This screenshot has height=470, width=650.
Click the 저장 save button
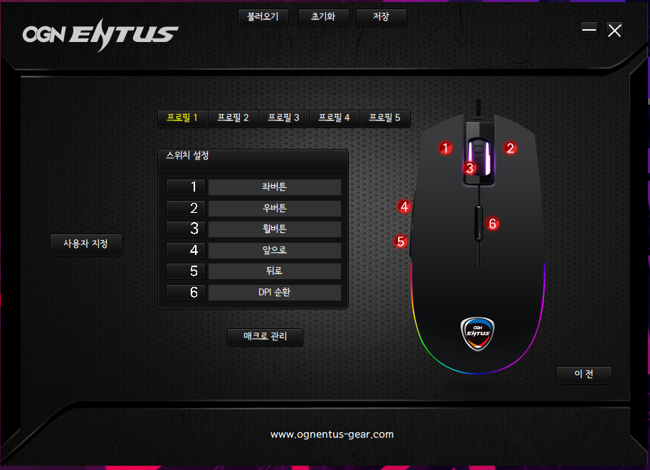click(382, 17)
